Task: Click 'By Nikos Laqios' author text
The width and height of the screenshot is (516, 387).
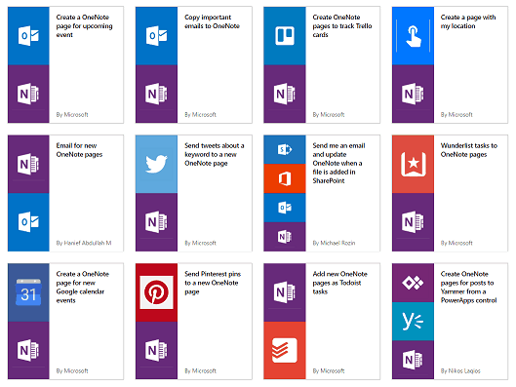Action: point(460,370)
